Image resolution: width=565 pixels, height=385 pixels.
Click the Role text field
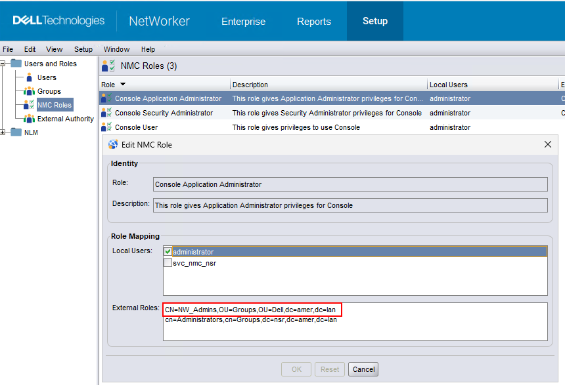pyautogui.click(x=350, y=184)
